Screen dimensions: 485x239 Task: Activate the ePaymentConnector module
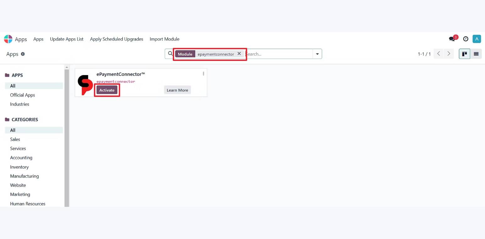[107, 90]
